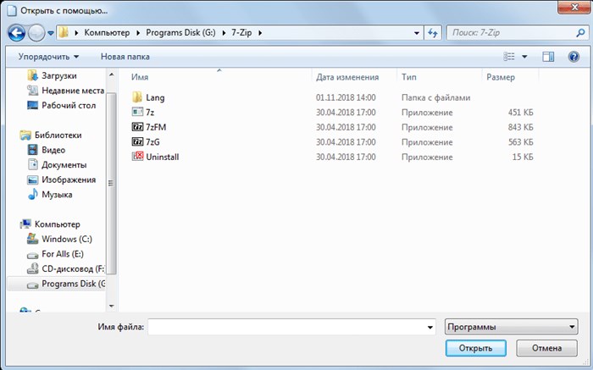Click the Музыка note icon

pyautogui.click(x=33, y=194)
